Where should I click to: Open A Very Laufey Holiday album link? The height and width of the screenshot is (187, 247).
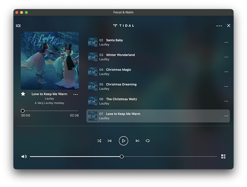[49, 103]
